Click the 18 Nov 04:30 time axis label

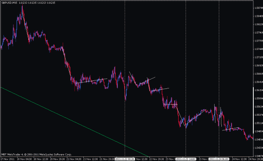click(24, 159)
